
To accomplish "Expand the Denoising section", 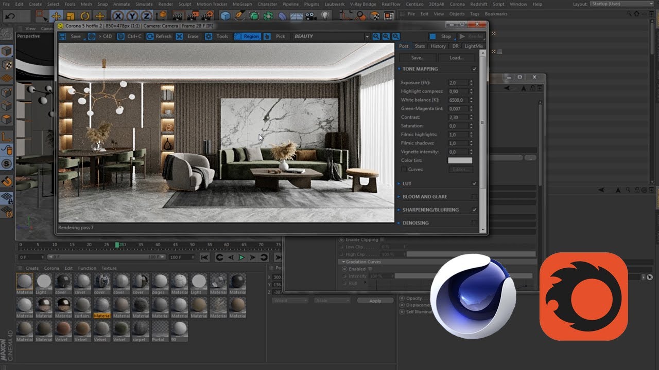I will pos(399,223).
